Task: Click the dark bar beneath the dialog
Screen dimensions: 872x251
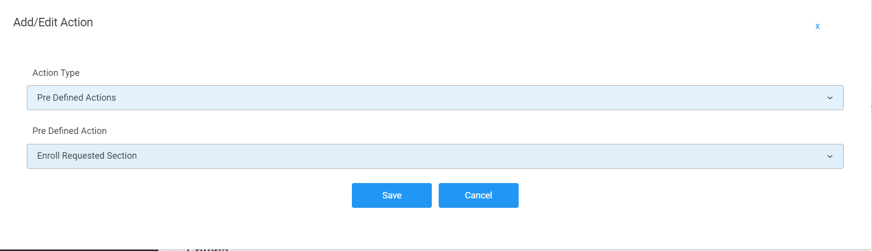Action: [x=79, y=250]
